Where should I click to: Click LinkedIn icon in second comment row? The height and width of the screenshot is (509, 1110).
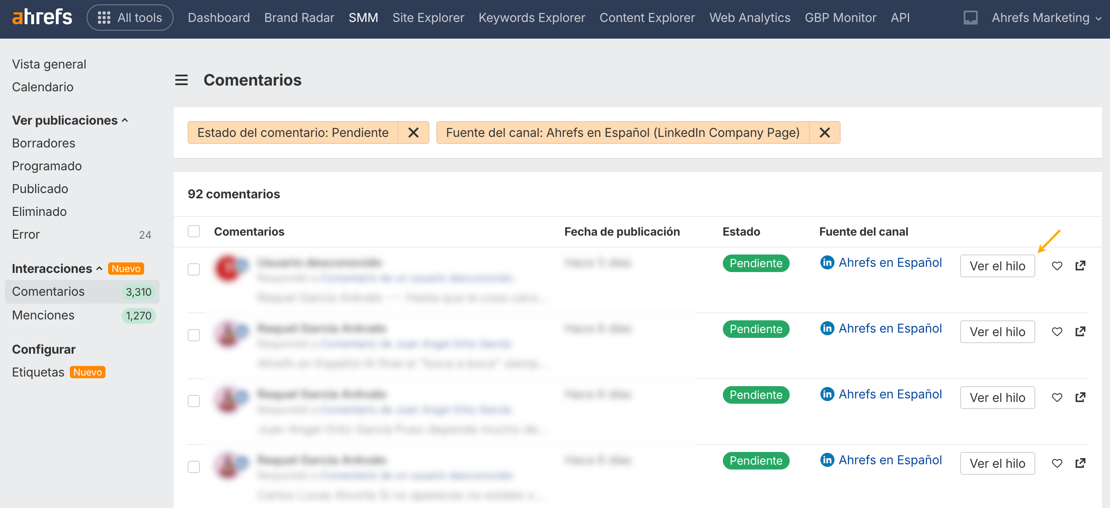(x=827, y=328)
